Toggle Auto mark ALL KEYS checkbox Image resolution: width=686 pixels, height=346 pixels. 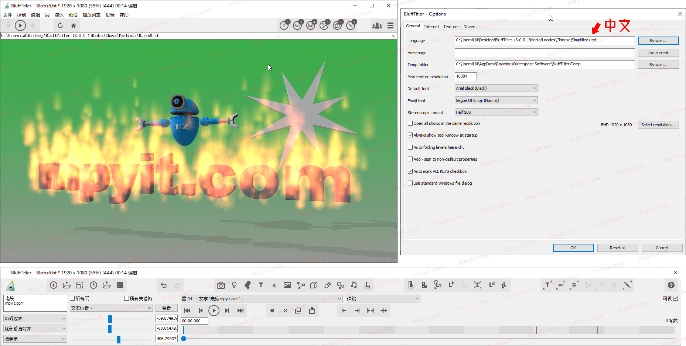[x=410, y=171]
